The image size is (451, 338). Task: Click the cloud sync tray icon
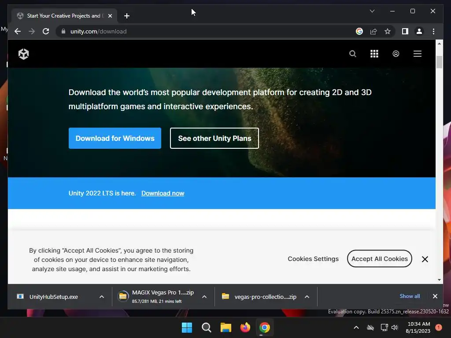pyautogui.click(x=370, y=327)
